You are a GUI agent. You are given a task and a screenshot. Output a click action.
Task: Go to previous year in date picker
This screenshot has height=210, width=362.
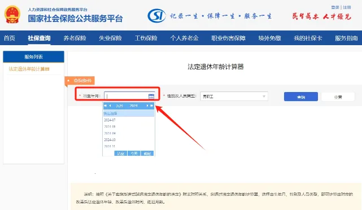point(105,106)
